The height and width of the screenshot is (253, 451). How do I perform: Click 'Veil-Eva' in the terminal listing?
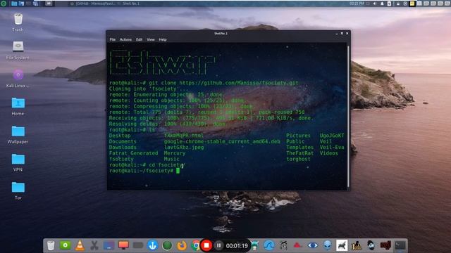click(x=332, y=147)
